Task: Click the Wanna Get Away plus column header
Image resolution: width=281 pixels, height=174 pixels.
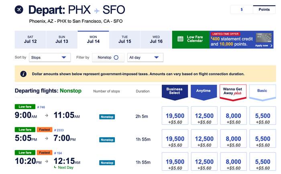Action: click(x=233, y=92)
